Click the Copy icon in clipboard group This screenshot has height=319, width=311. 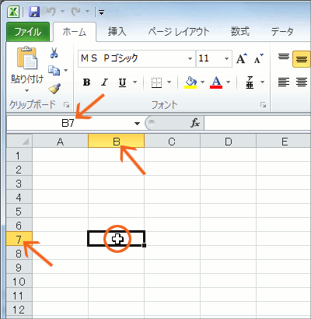pyautogui.click(x=54, y=70)
